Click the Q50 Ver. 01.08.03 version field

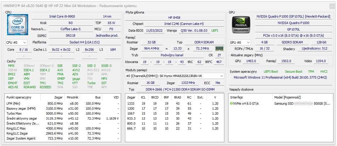click(194, 30)
